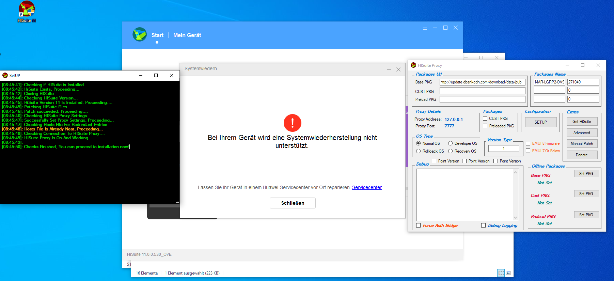The image size is (614, 281).
Task: Click the Debug box scroll up arrow
Action: click(515, 172)
